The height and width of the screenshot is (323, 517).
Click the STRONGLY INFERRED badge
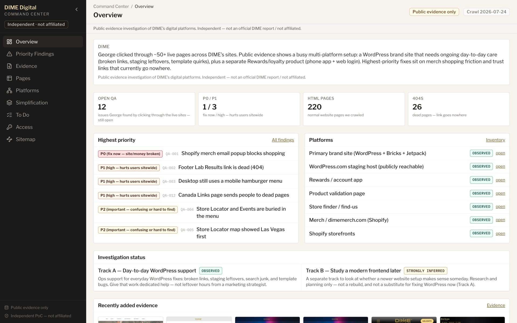(x=425, y=271)
